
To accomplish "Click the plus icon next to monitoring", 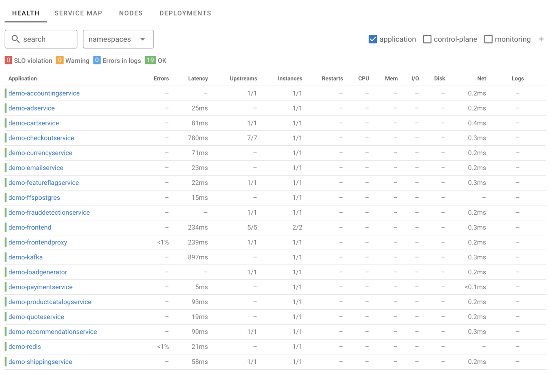I will tap(541, 39).
